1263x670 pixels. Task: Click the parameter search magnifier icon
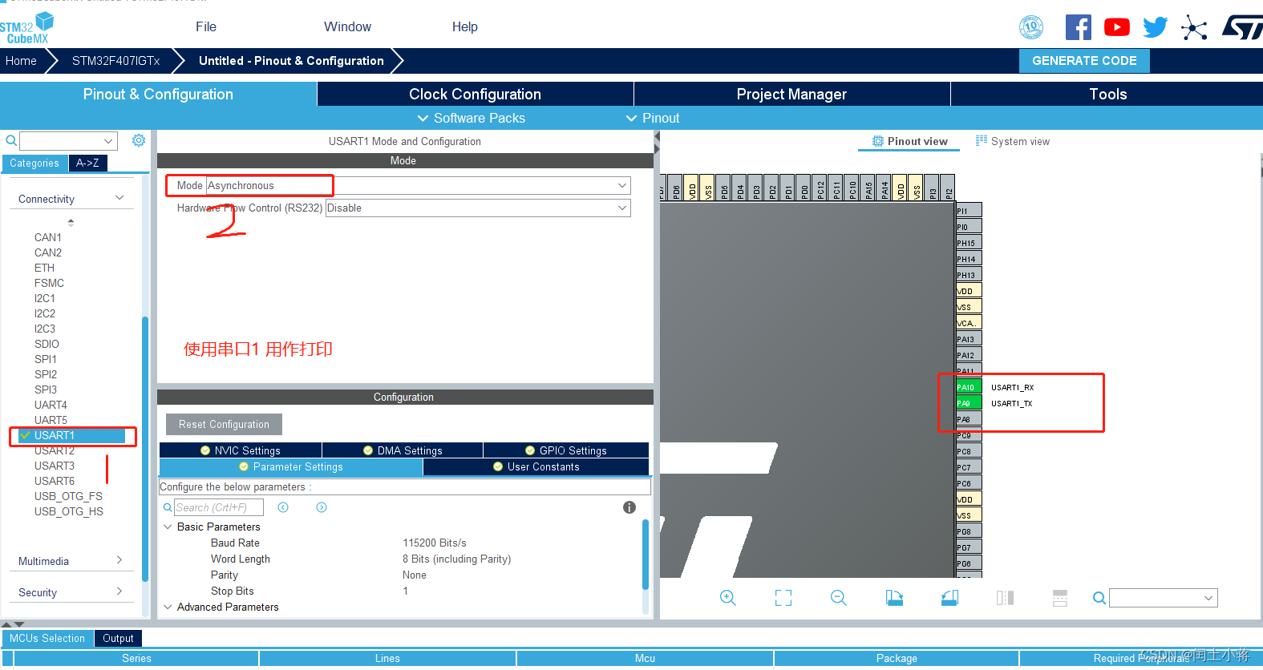tap(168, 507)
